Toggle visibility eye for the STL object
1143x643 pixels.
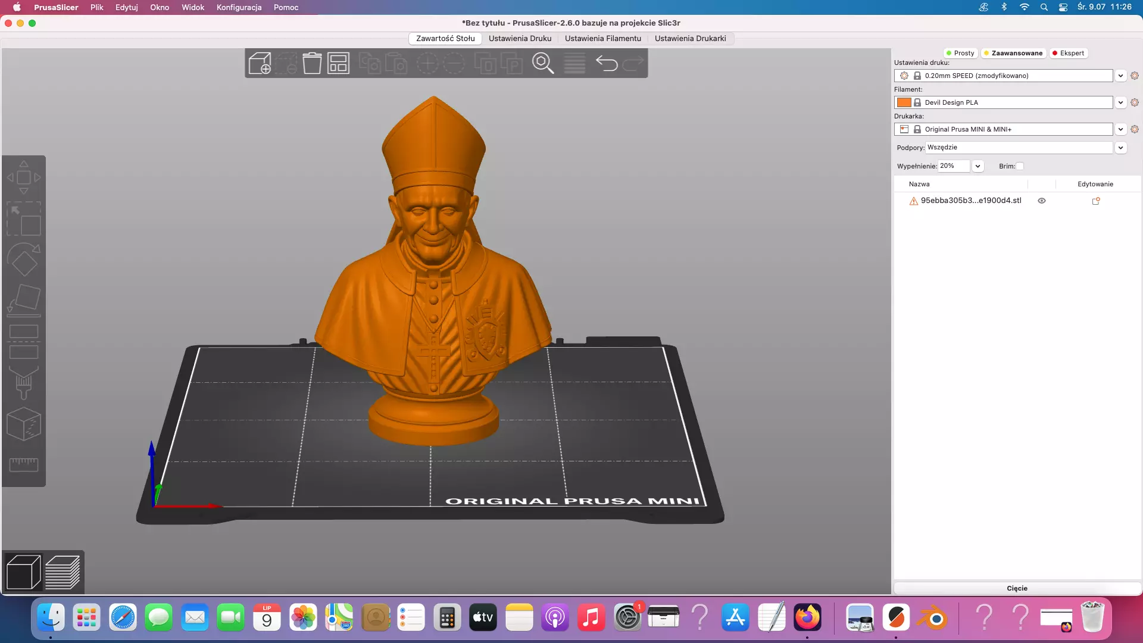[1042, 201]
